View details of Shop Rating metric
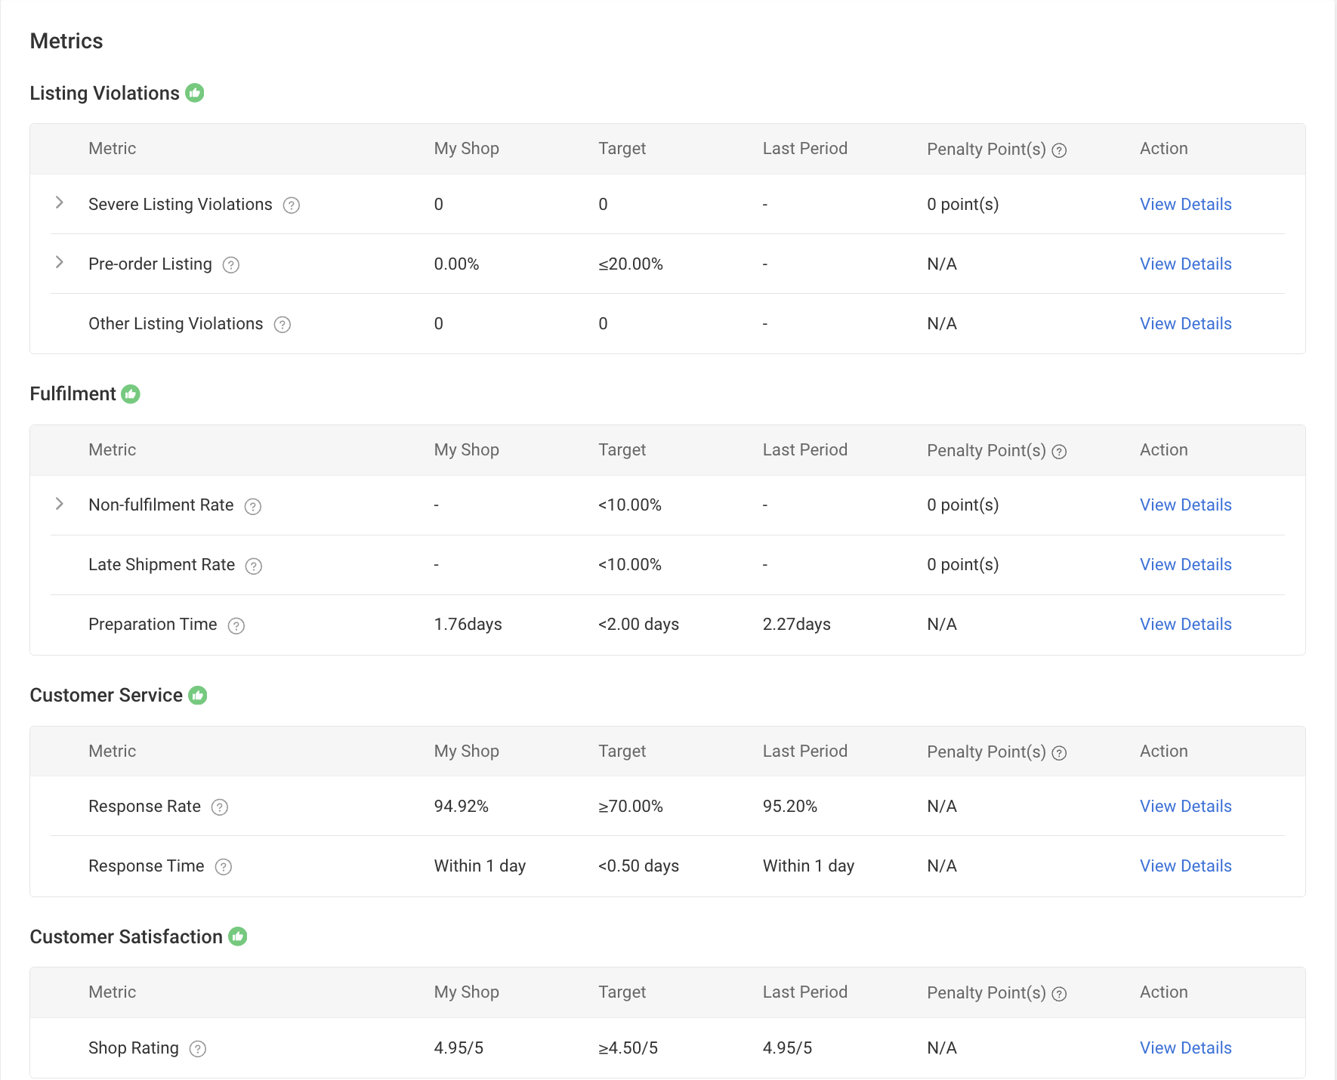Screen dimensions: 1337x1080 click(1185, 1048)
